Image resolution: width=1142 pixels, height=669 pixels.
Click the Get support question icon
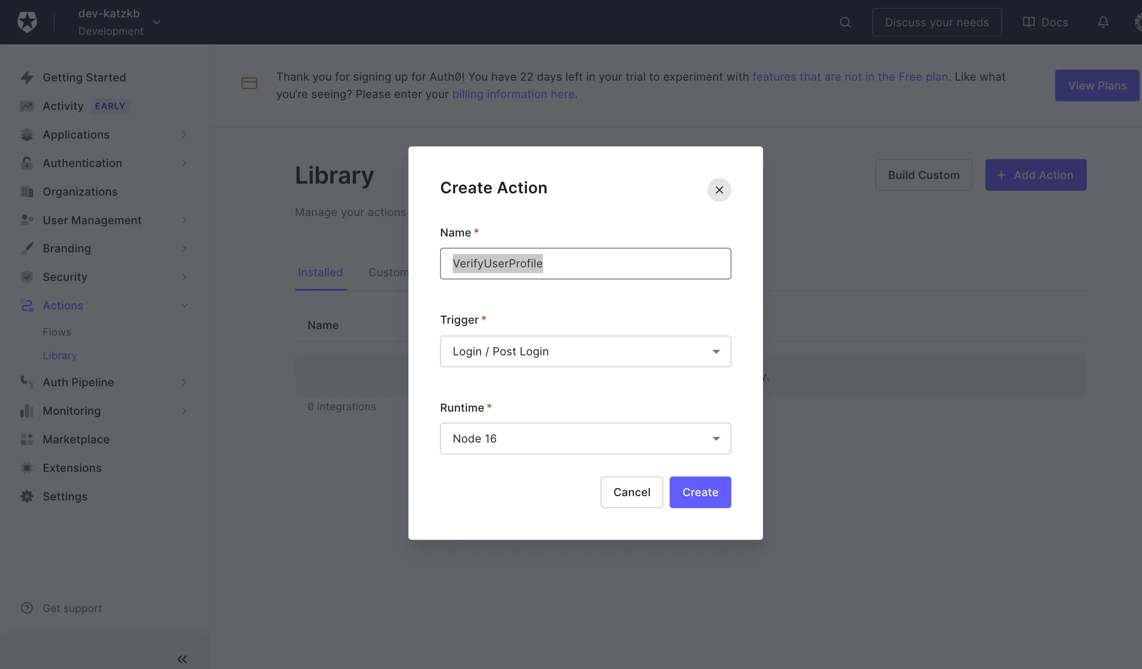(27, 608)
